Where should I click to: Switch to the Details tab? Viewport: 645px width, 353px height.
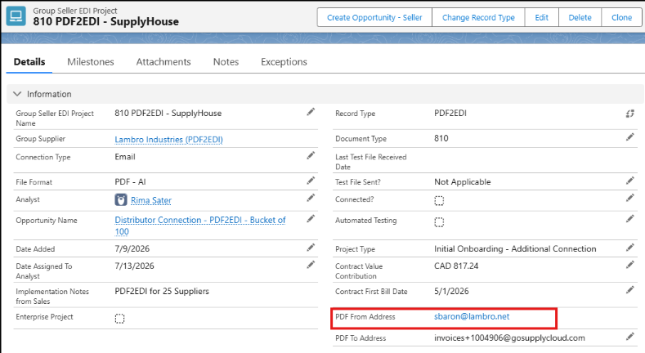click(29, 61)
